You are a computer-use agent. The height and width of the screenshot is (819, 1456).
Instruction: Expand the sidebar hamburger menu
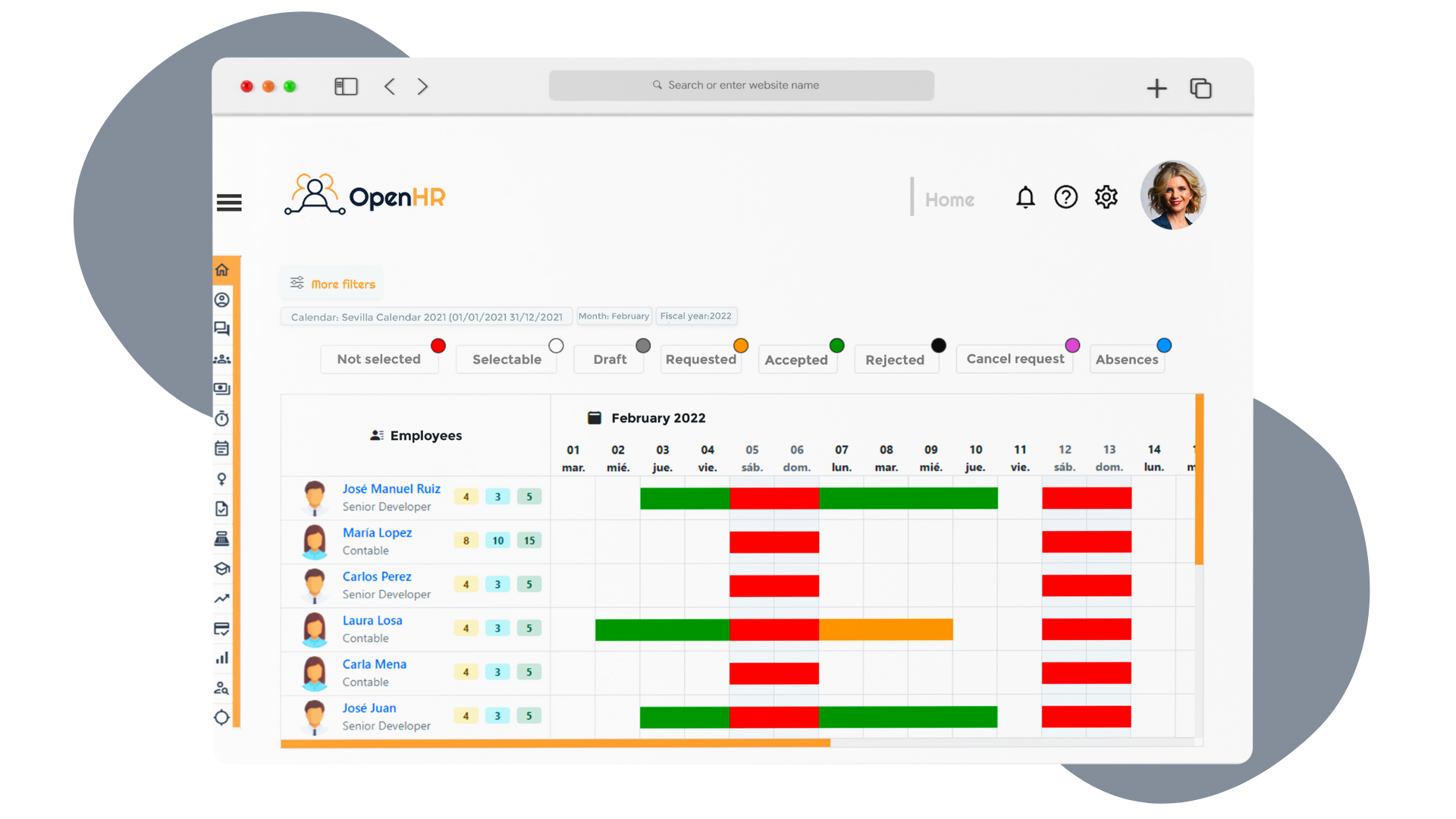(229, 202)
